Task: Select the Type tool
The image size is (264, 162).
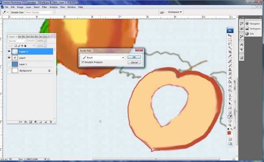Action: [x=230, y=99]
